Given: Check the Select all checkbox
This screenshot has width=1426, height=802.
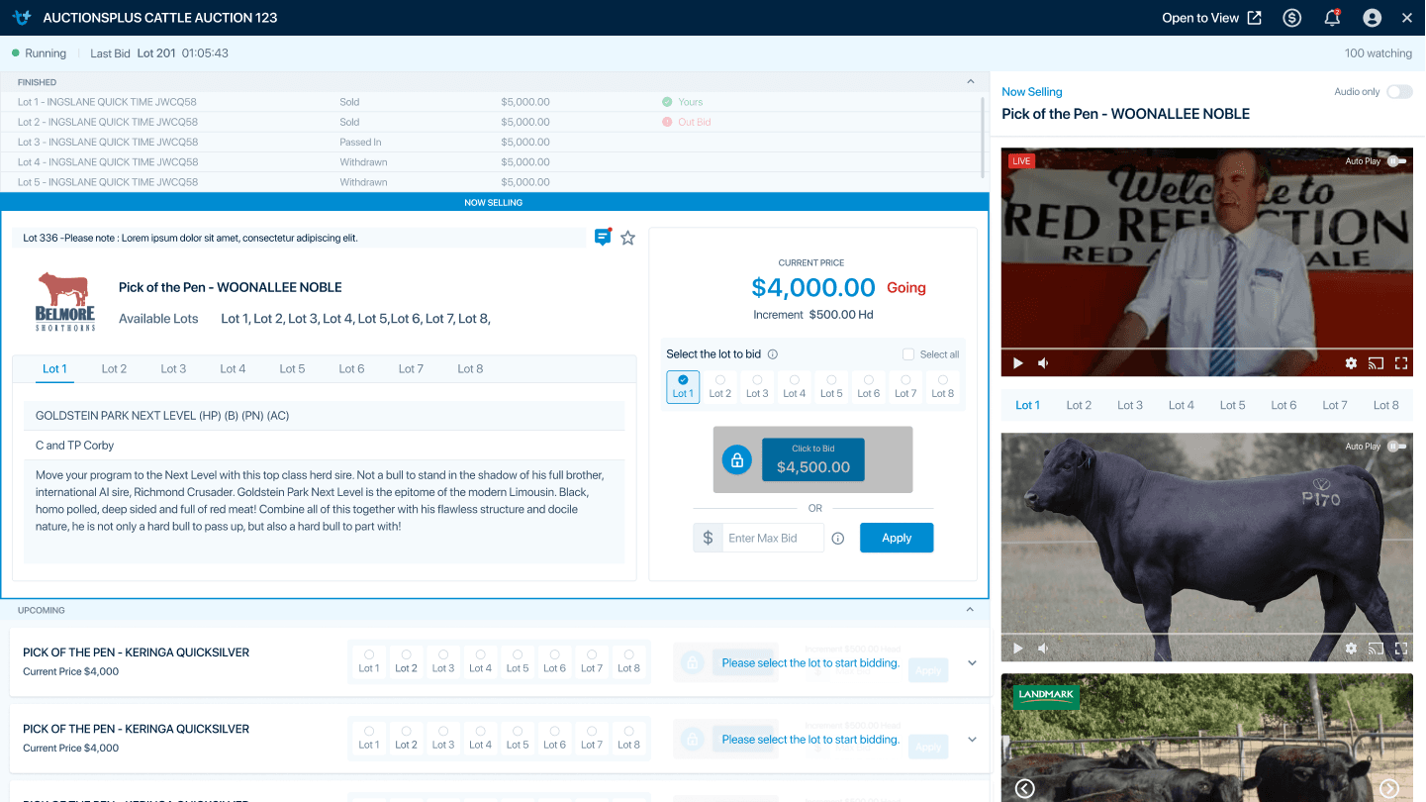Looking at the screenshot, I should (908, 354).
